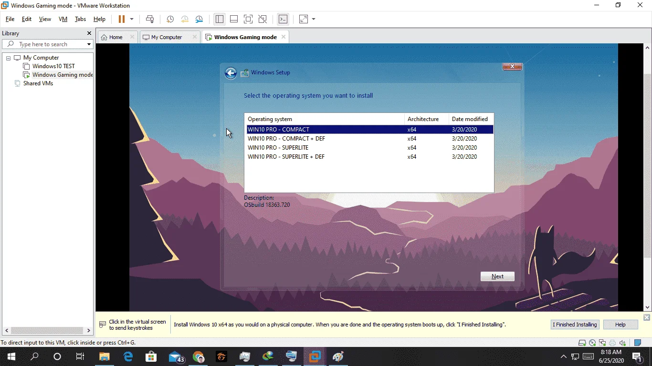
Task: Click the Library search field
Action: tap(48, 44)
